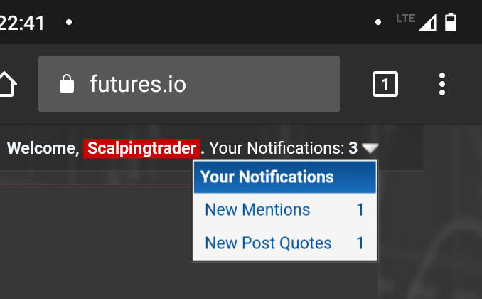Click the New Post Quotes count 1
This screenshot has width=482, height=299.
[x=360, y=243]
